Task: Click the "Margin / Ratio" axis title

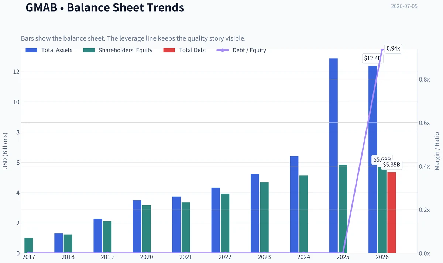Action: click(437, 151)
